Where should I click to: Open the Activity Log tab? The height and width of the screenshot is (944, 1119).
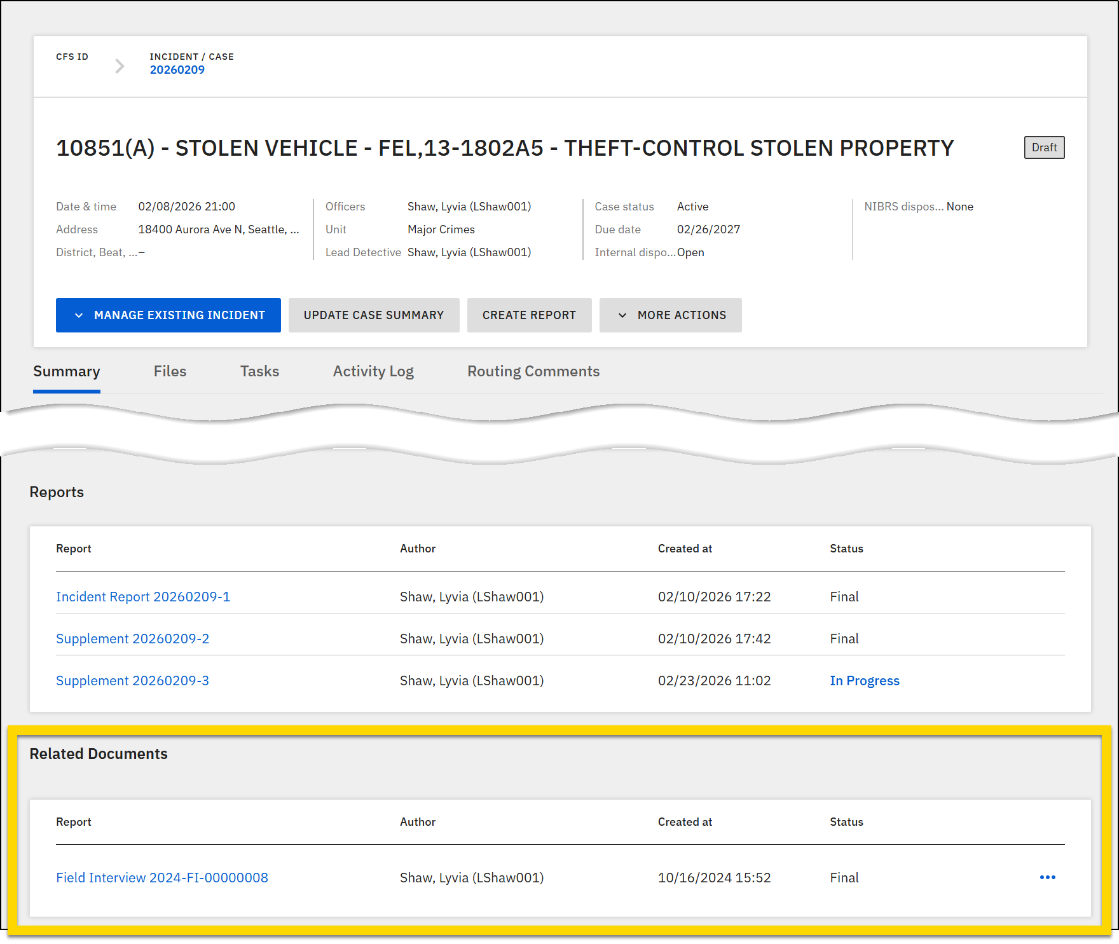[x=373, y=371]
